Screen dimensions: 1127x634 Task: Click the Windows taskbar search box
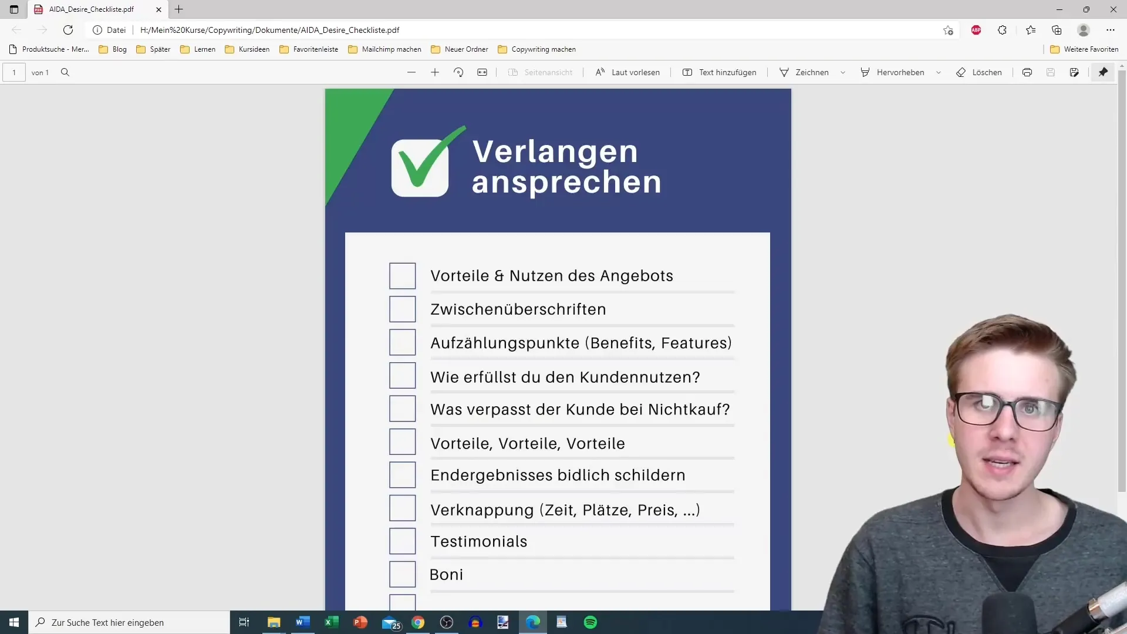pos(129,622)
